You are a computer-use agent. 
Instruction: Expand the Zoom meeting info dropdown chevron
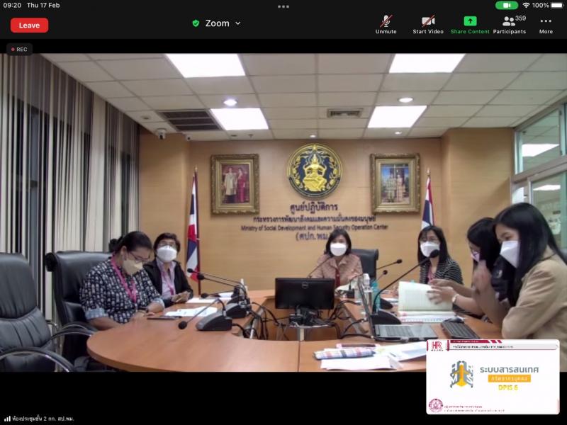238,23
